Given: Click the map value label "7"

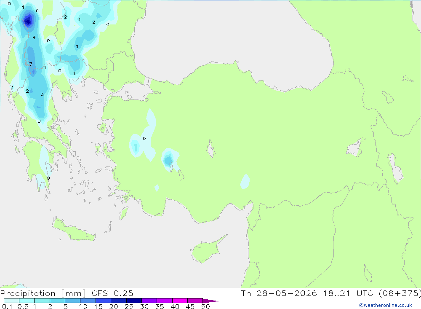Looking at the screenshot, I should coord(31,64).
